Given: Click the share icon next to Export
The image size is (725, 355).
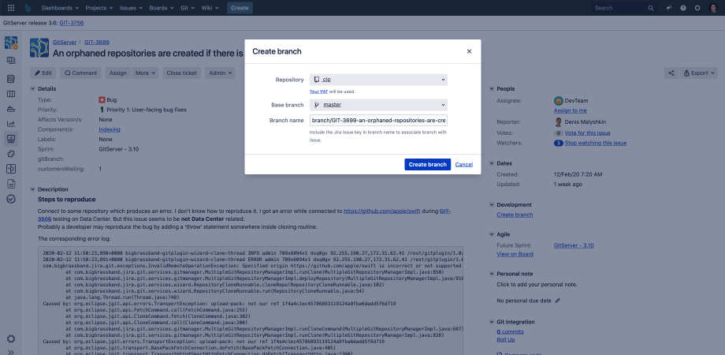Looking at the screenshot, I should pyautogui.click(x=671, y=73).
